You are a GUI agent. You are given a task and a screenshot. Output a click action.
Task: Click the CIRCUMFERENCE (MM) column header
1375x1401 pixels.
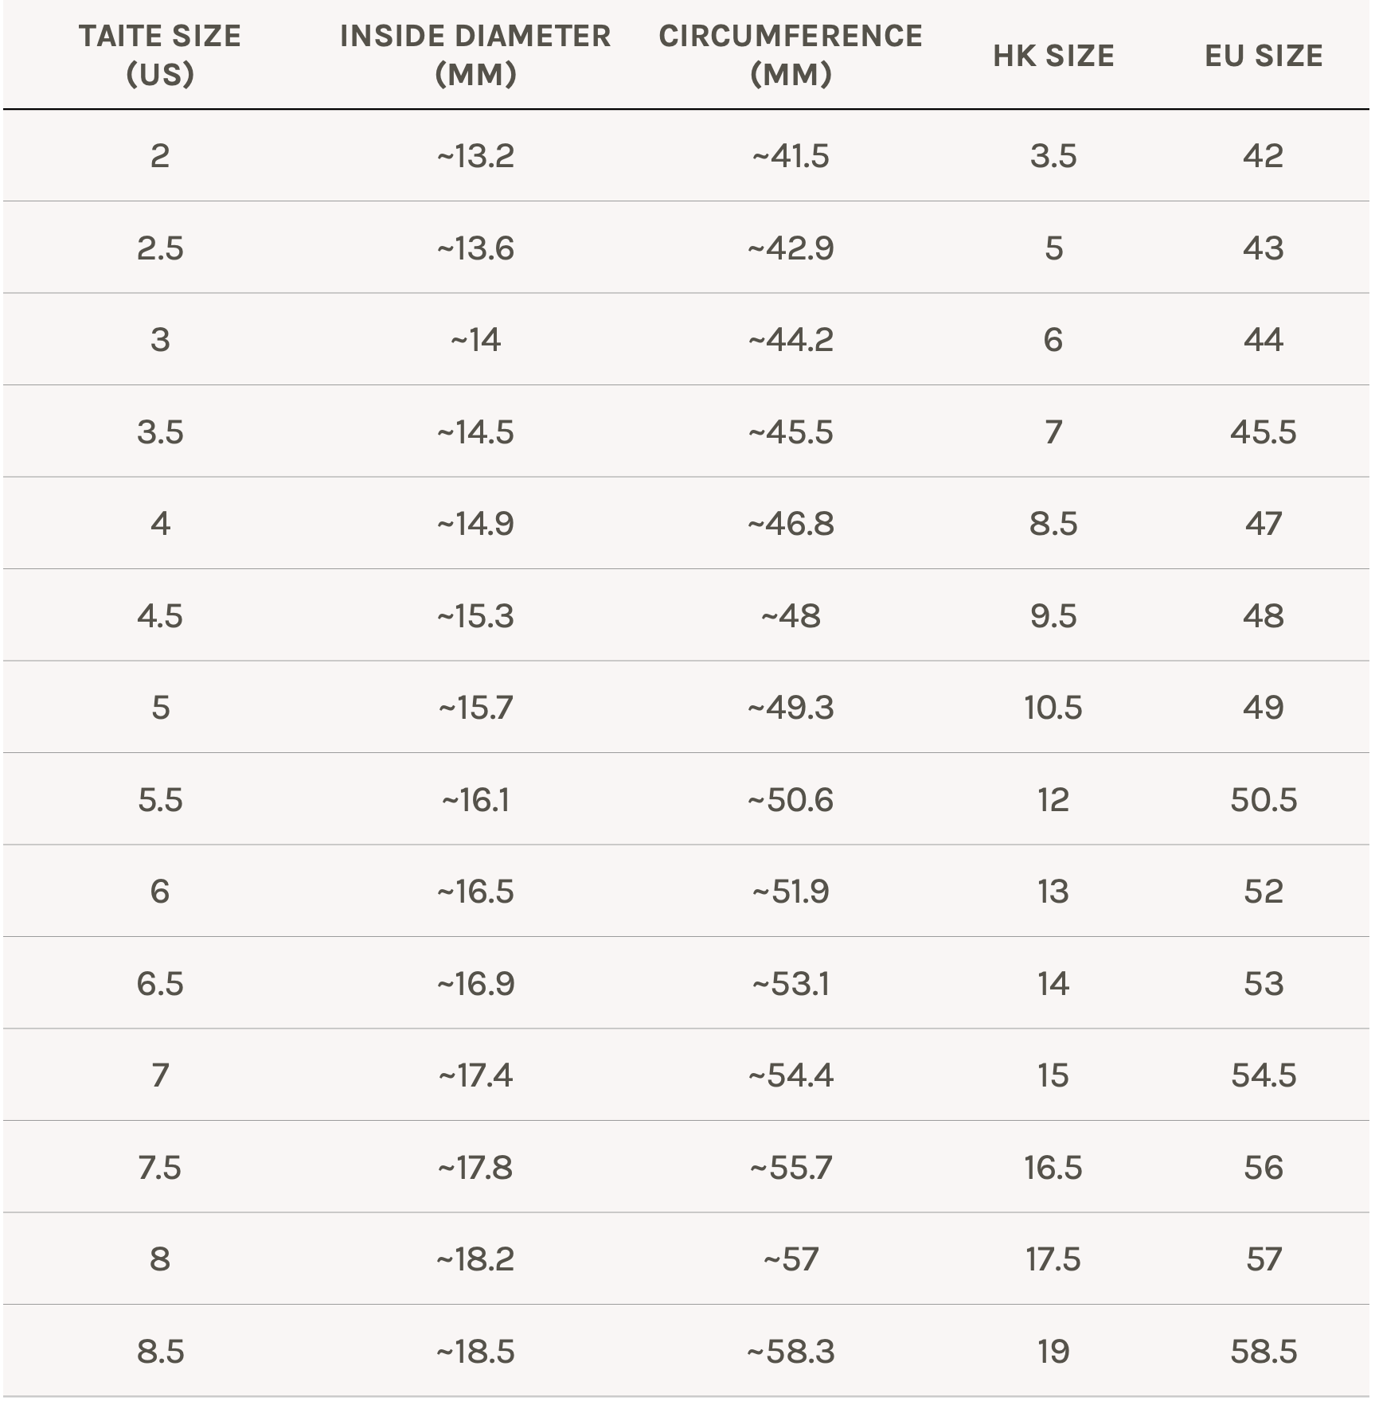click(x=791, y=55)
